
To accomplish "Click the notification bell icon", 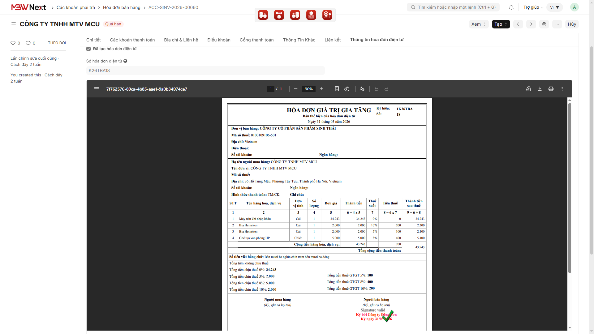I will (x=511, y=7).
